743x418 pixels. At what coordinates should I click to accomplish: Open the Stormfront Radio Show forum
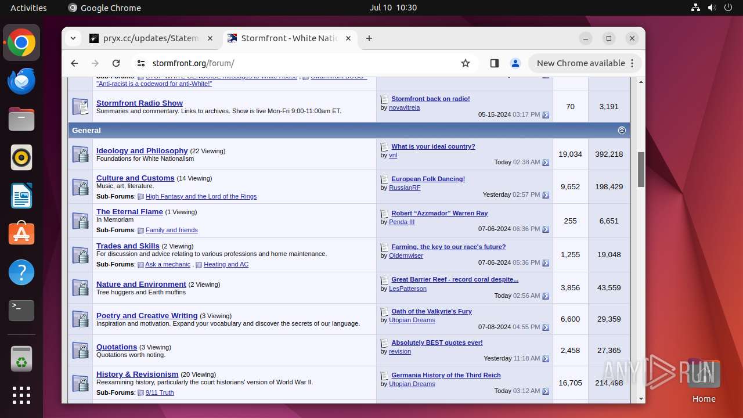139,103
